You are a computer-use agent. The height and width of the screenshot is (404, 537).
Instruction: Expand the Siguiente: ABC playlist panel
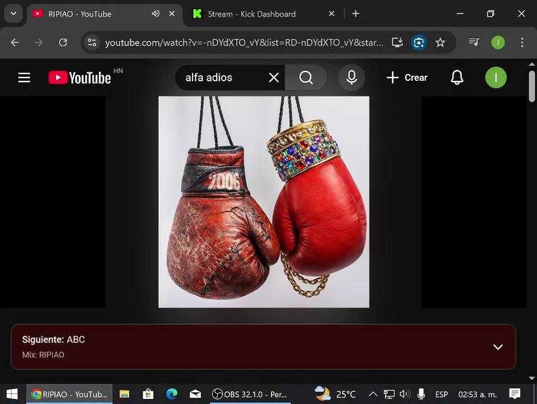[498, 347]
